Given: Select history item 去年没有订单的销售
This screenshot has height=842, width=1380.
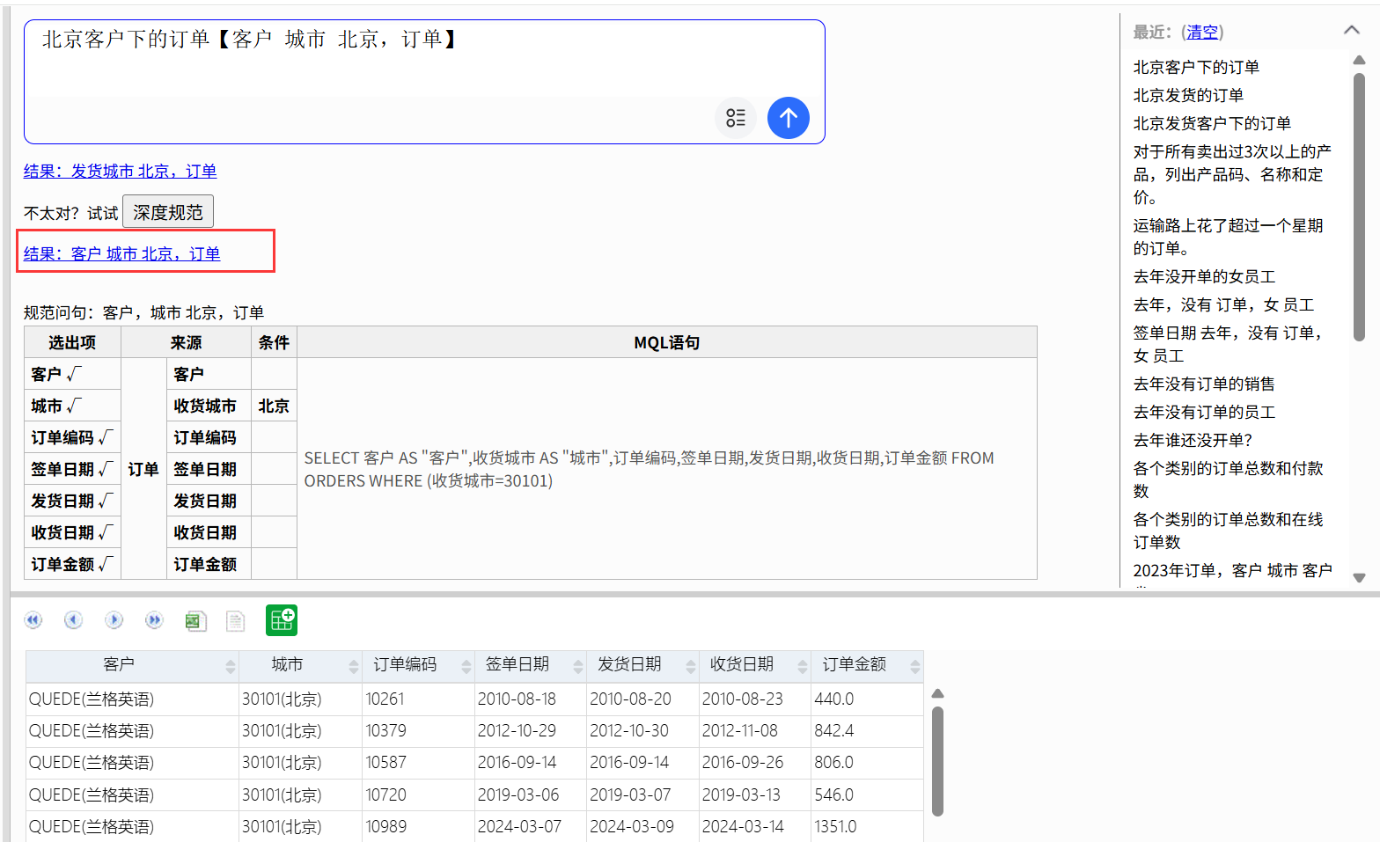Looking at the screenshot, I should pyautogui.click(x=1204, y=384).
